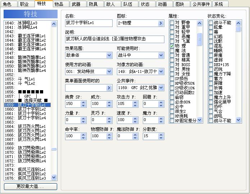
Task: Open the 菜单画面使用时的 picker arrow
Action: [x=109, y=88]
